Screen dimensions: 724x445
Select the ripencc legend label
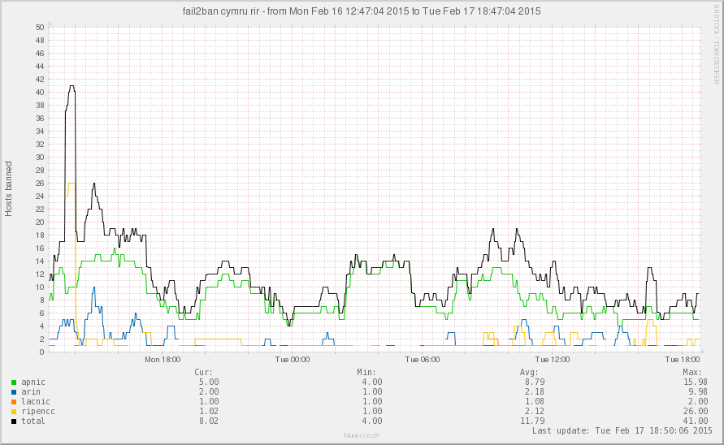38,411
